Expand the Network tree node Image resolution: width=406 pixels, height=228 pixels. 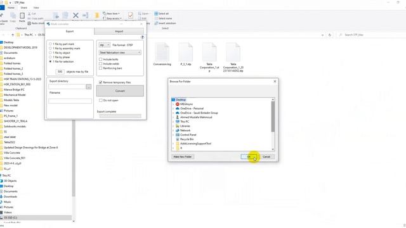click(x=173, y=130)
